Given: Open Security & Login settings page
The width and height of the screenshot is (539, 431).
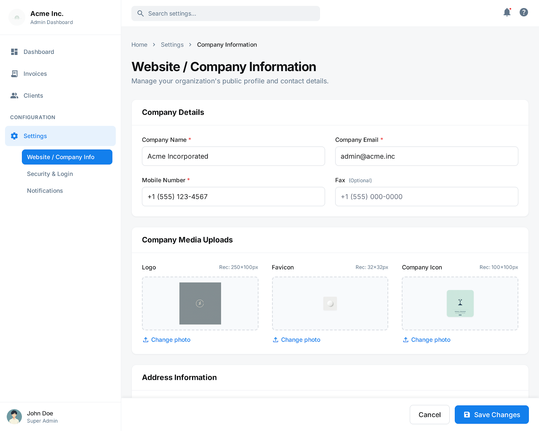Looking at the screenshot, I should 50,174.
